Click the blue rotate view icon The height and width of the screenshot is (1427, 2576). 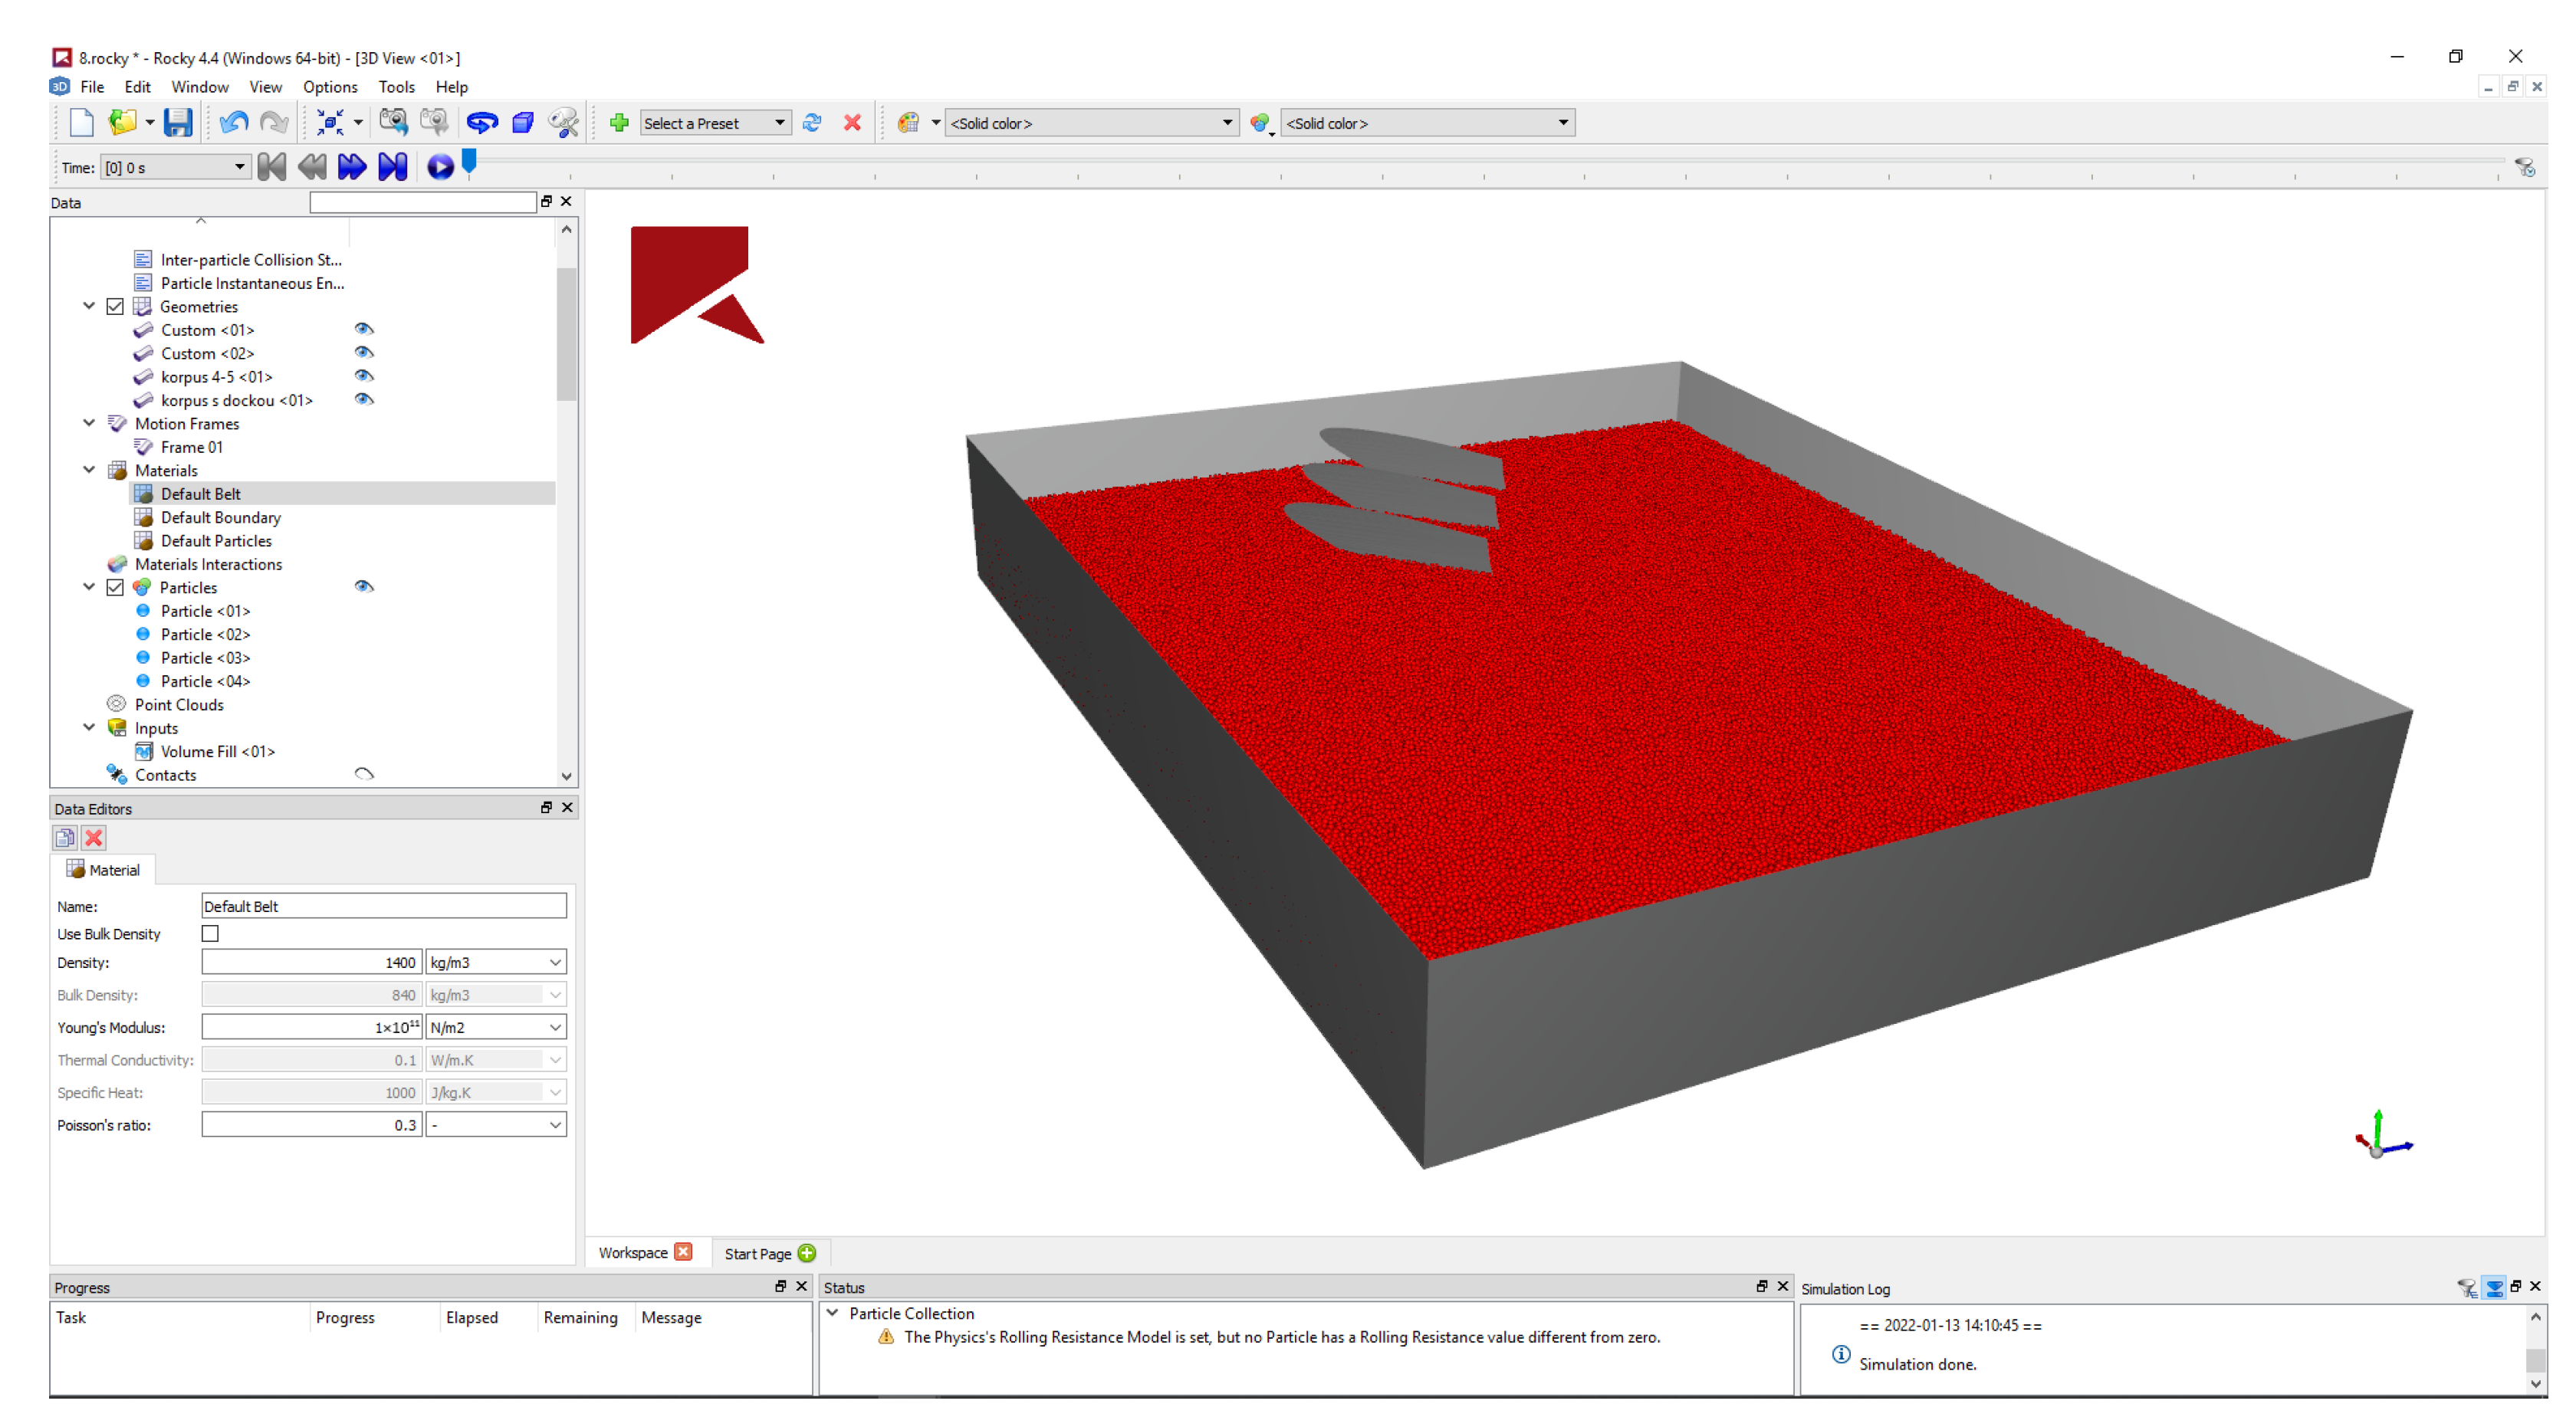click(x=482, y=123)
